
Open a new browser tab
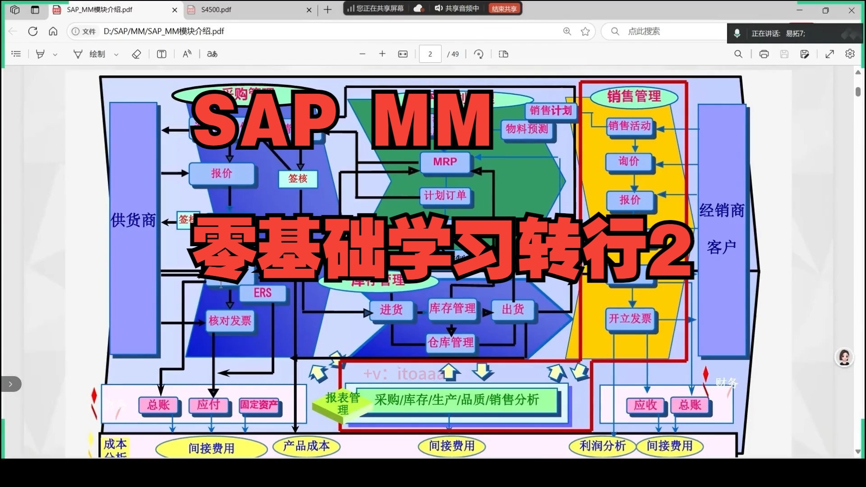[x=328, y=9]
